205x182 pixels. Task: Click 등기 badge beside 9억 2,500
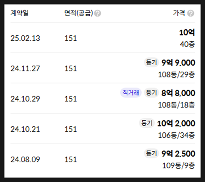151,153
